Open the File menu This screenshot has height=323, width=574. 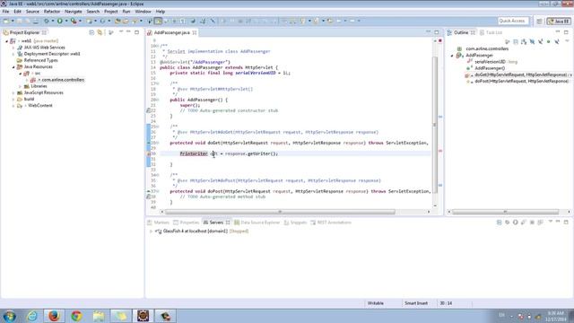pyautogui.click(x=6, y=12)
